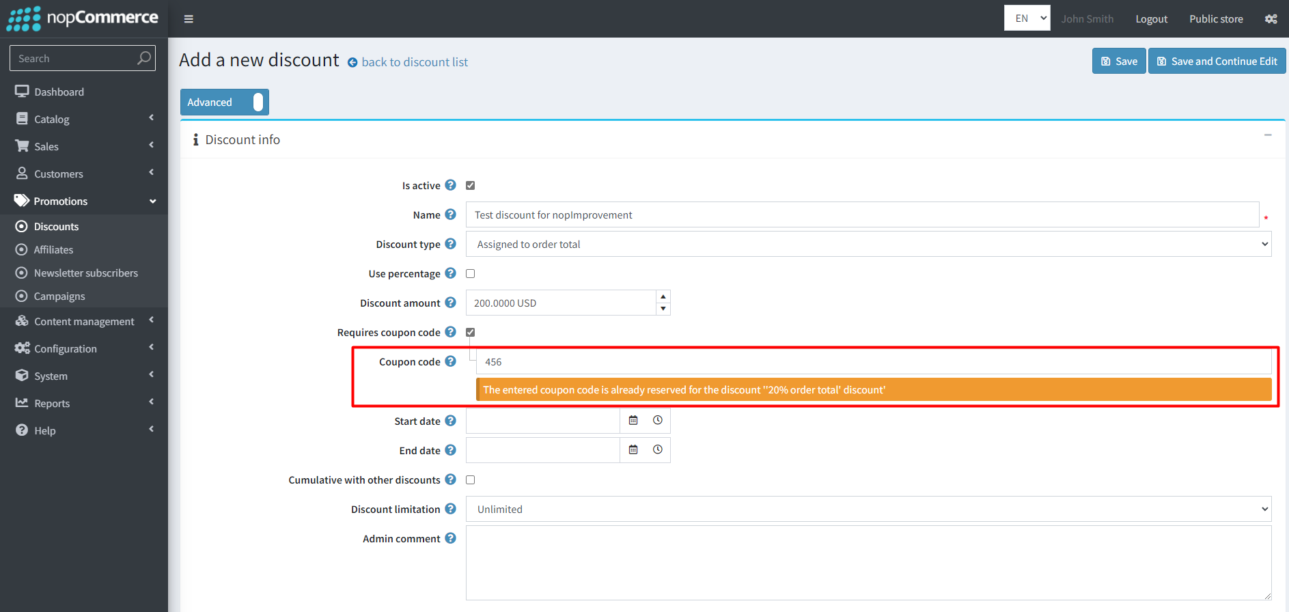This screenshot has width=1289, height=612.
Task: Open the Discount type dropdown
Action: click(868, 244)
